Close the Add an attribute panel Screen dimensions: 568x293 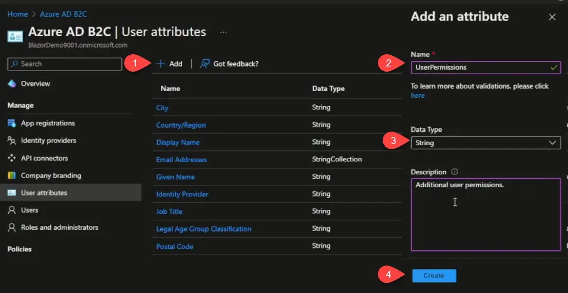coord(552,17)
